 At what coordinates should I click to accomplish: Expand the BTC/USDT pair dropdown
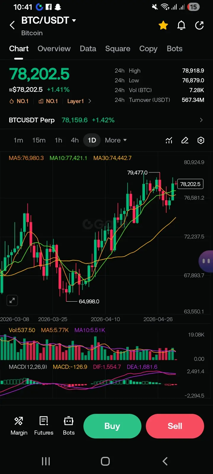(74, 20)
